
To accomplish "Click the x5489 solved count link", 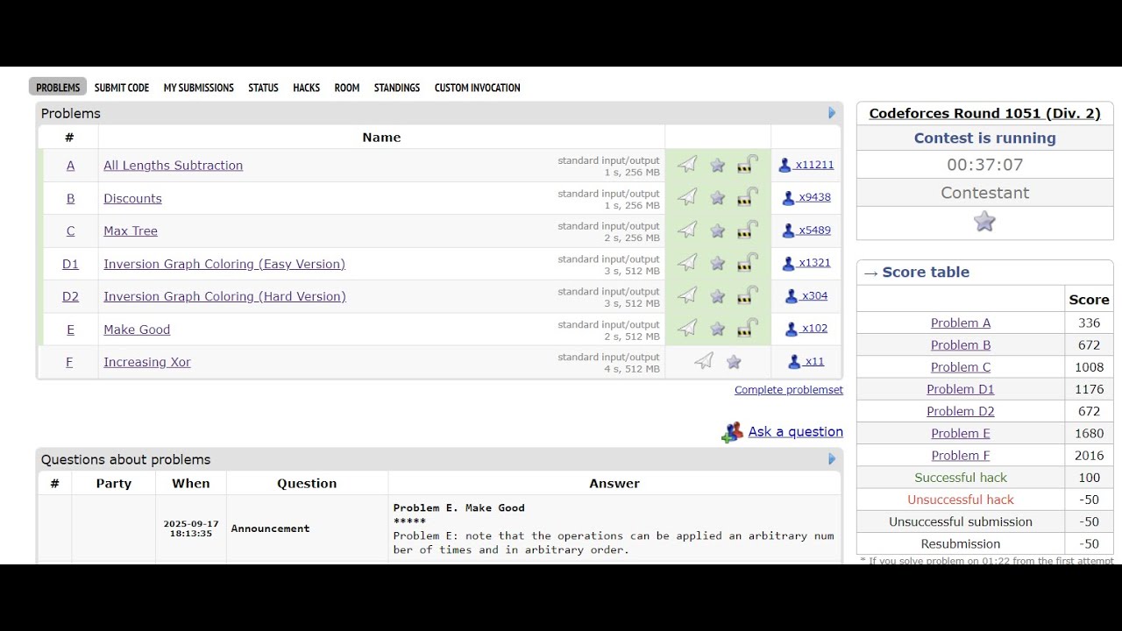I will click(x=814, y=230).
